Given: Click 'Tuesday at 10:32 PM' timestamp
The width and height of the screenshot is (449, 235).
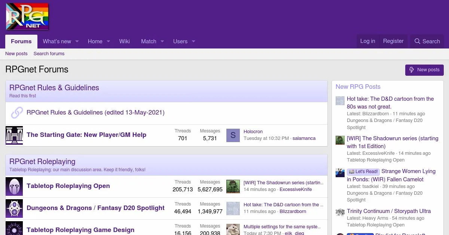Looking at the screenshot, I should (266, 138).
